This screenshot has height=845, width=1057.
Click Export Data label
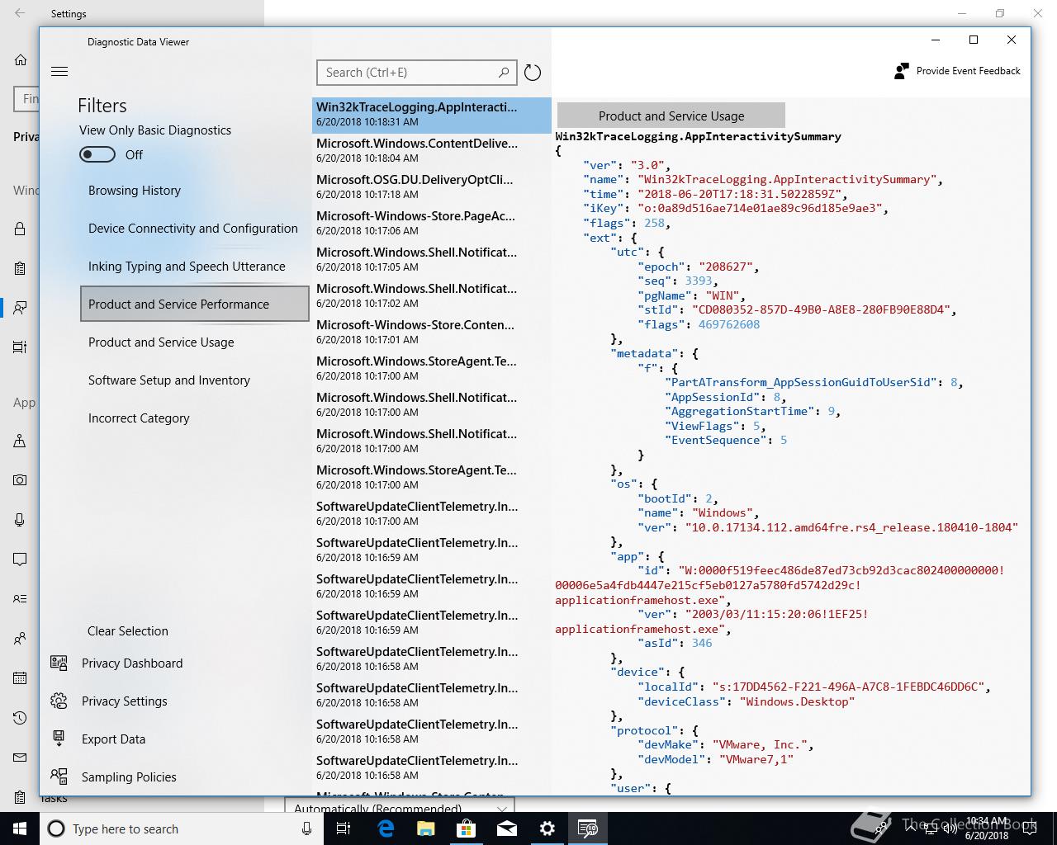coord(113,739)
